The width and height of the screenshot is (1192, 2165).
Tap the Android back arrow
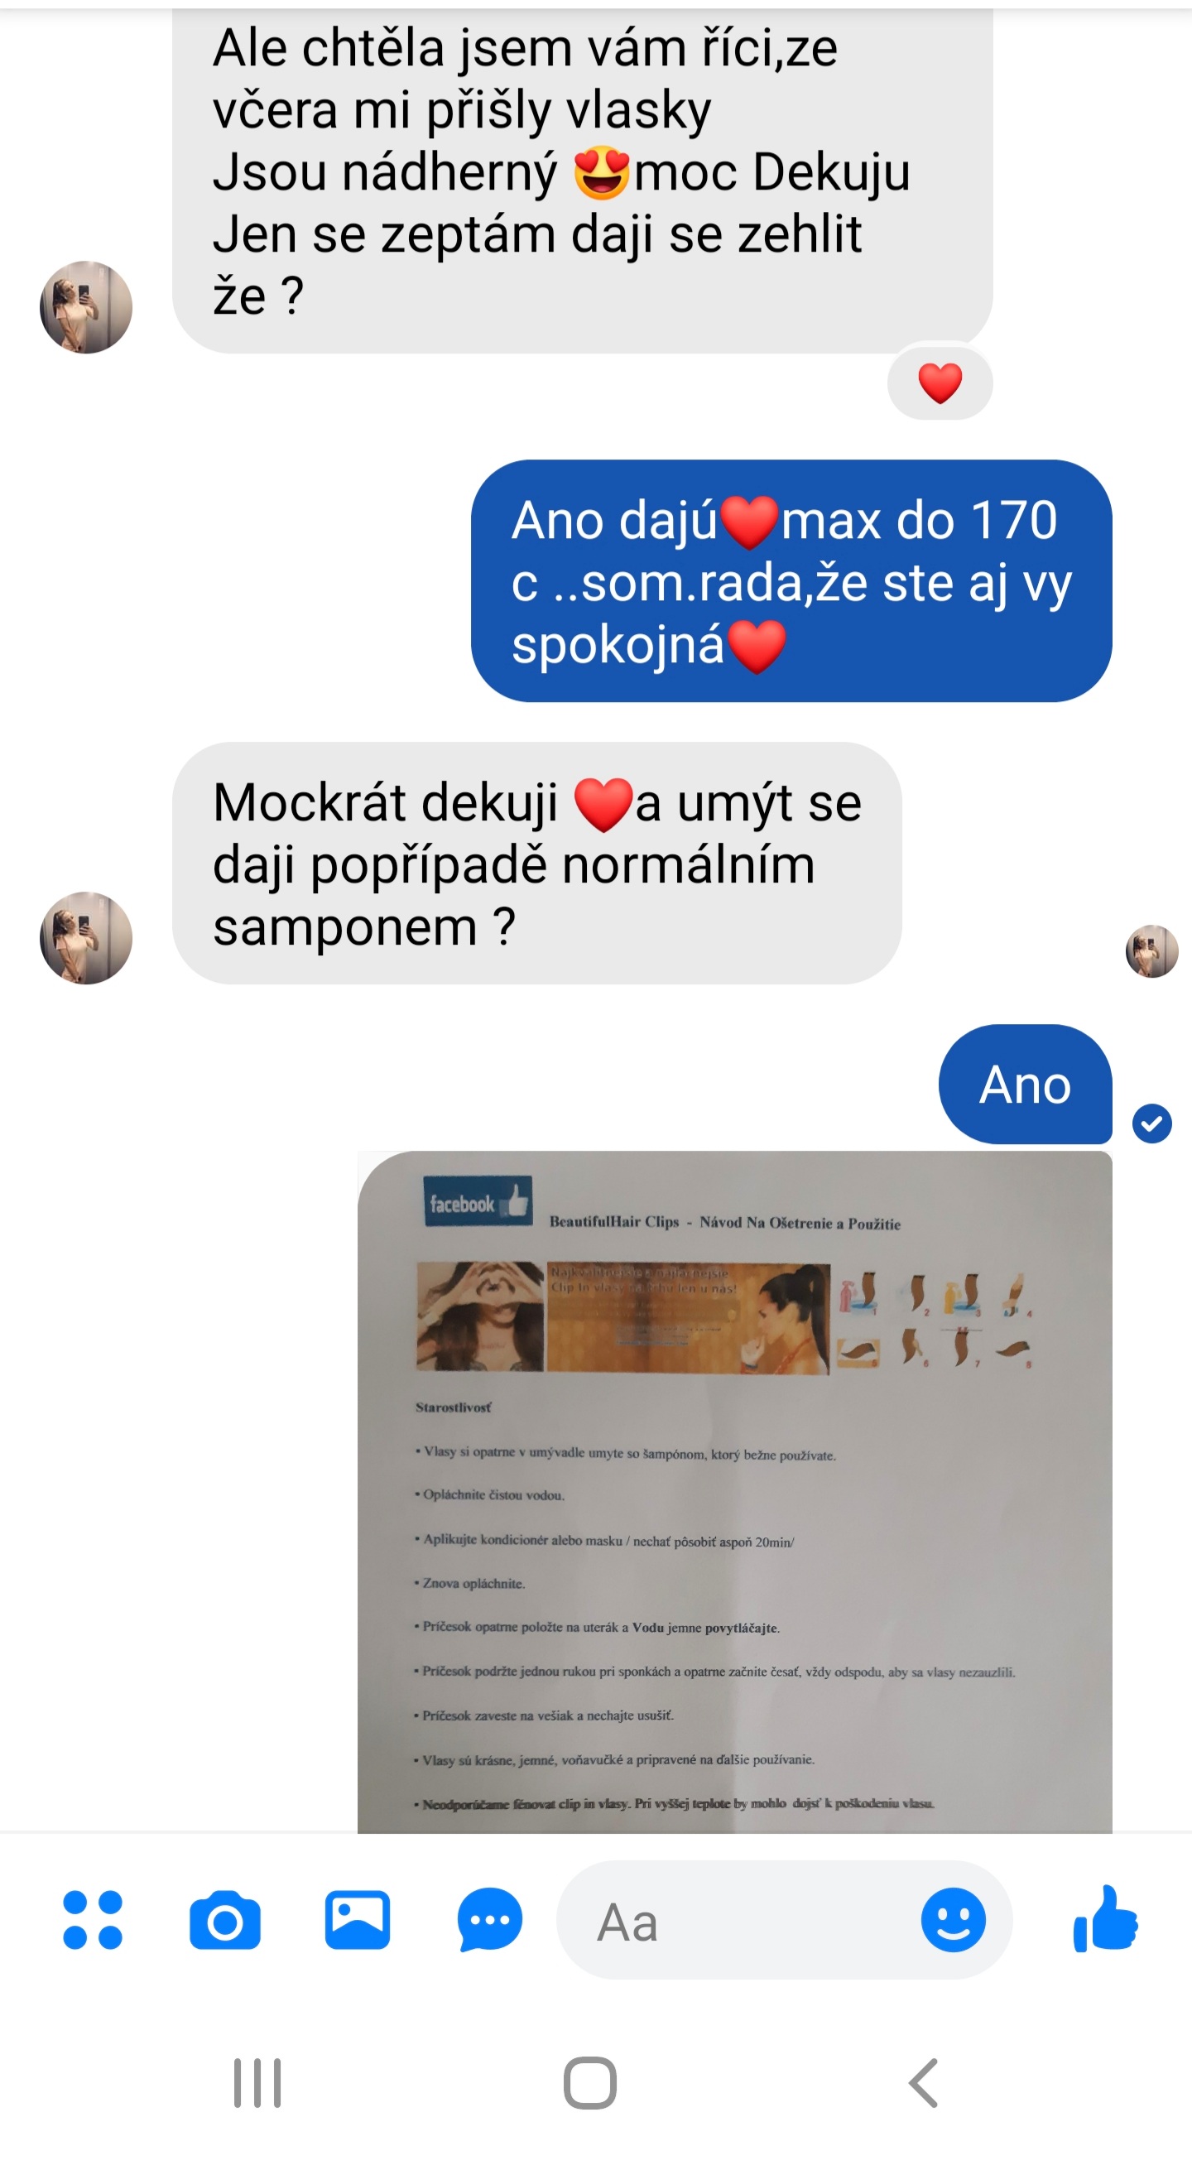click(x=923, y=2084)
